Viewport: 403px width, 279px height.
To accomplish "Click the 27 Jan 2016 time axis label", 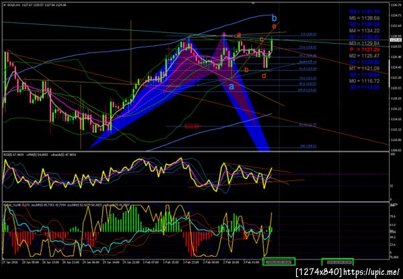I will 9,263.
